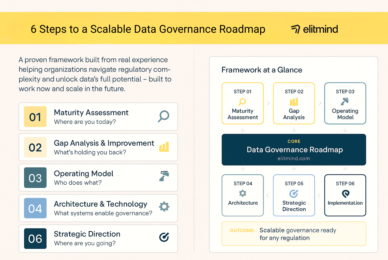This screenshot has width=388, height=260.
Task: Open the STEP 06 Implementation card
Action: pyautogui.click(x=345, y=195)
